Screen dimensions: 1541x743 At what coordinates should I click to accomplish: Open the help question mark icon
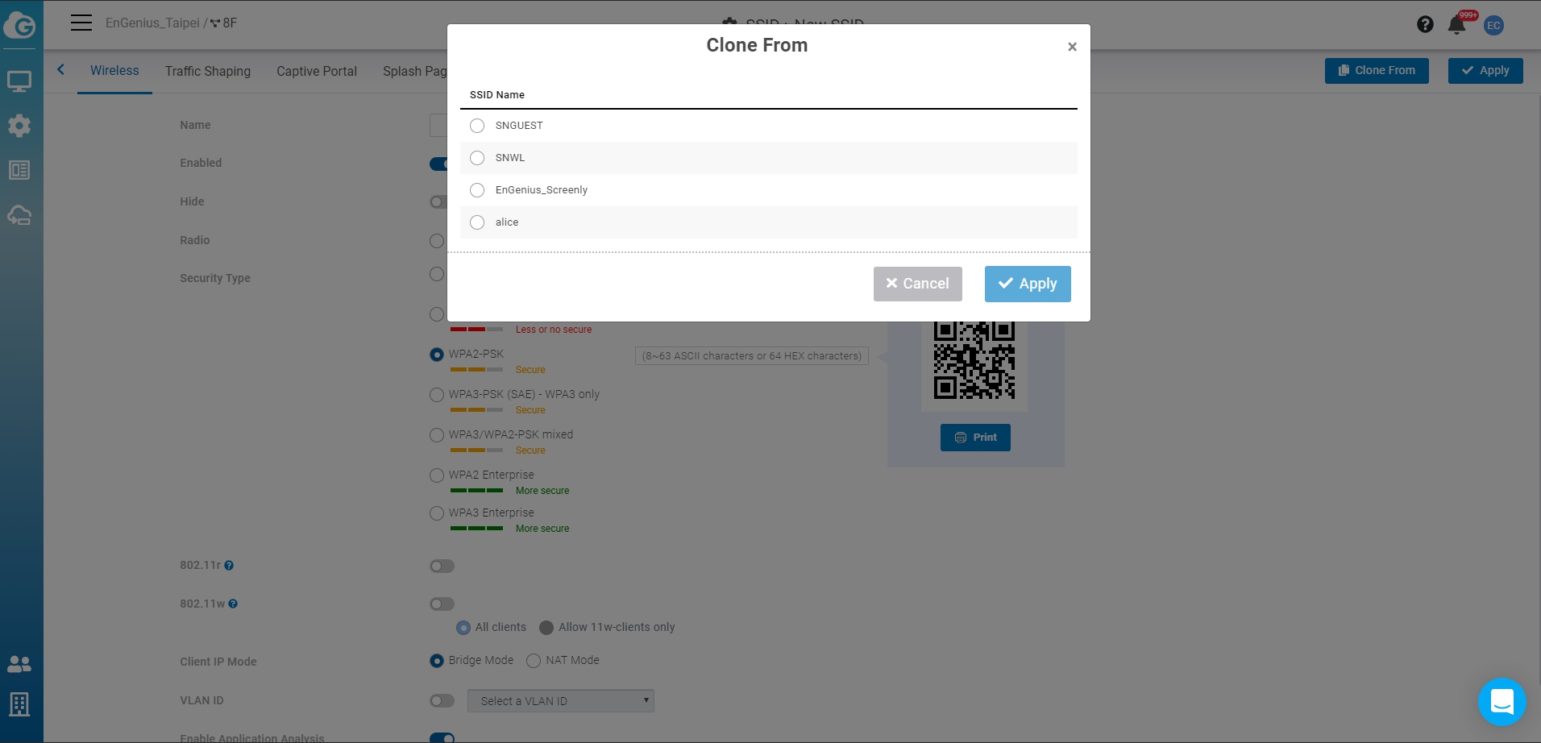pyautogui.click(x=1425, y=24)
